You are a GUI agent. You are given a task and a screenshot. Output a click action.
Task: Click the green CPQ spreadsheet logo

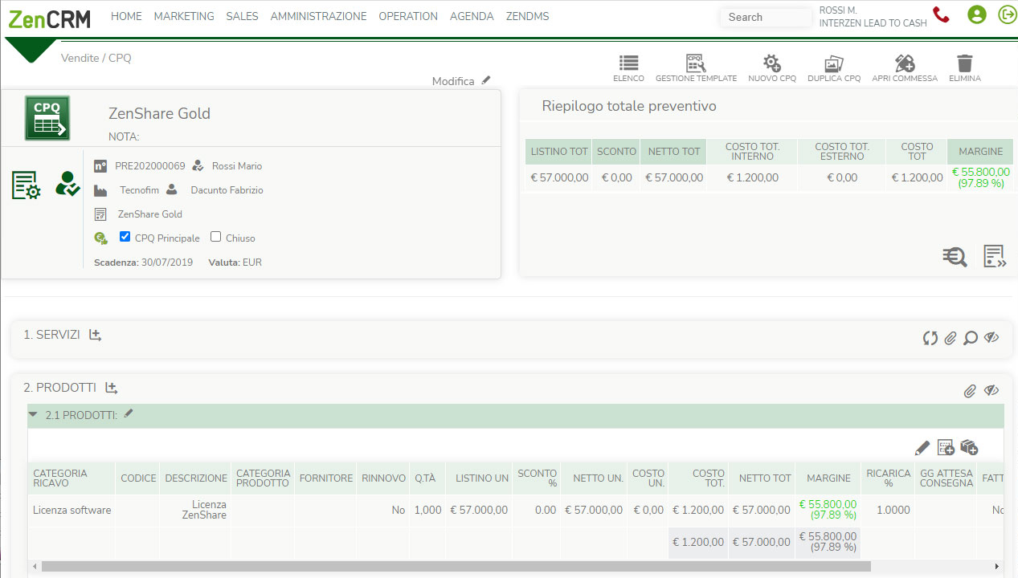pos(47,118)
